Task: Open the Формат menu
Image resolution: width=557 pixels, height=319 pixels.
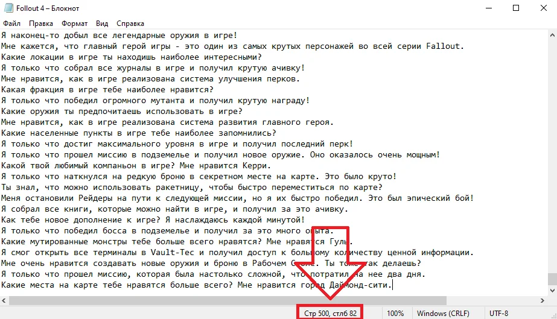Action: click(x=74, y=24)
